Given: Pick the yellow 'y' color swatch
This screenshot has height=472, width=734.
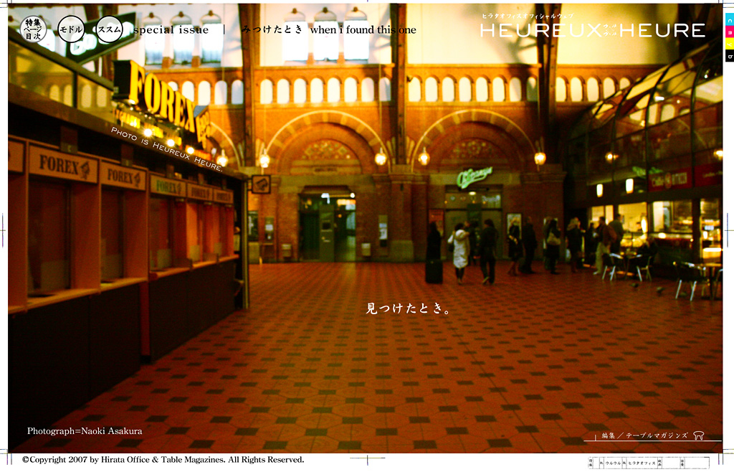Looking at the screenshot, I should click(x=729, y=44).
